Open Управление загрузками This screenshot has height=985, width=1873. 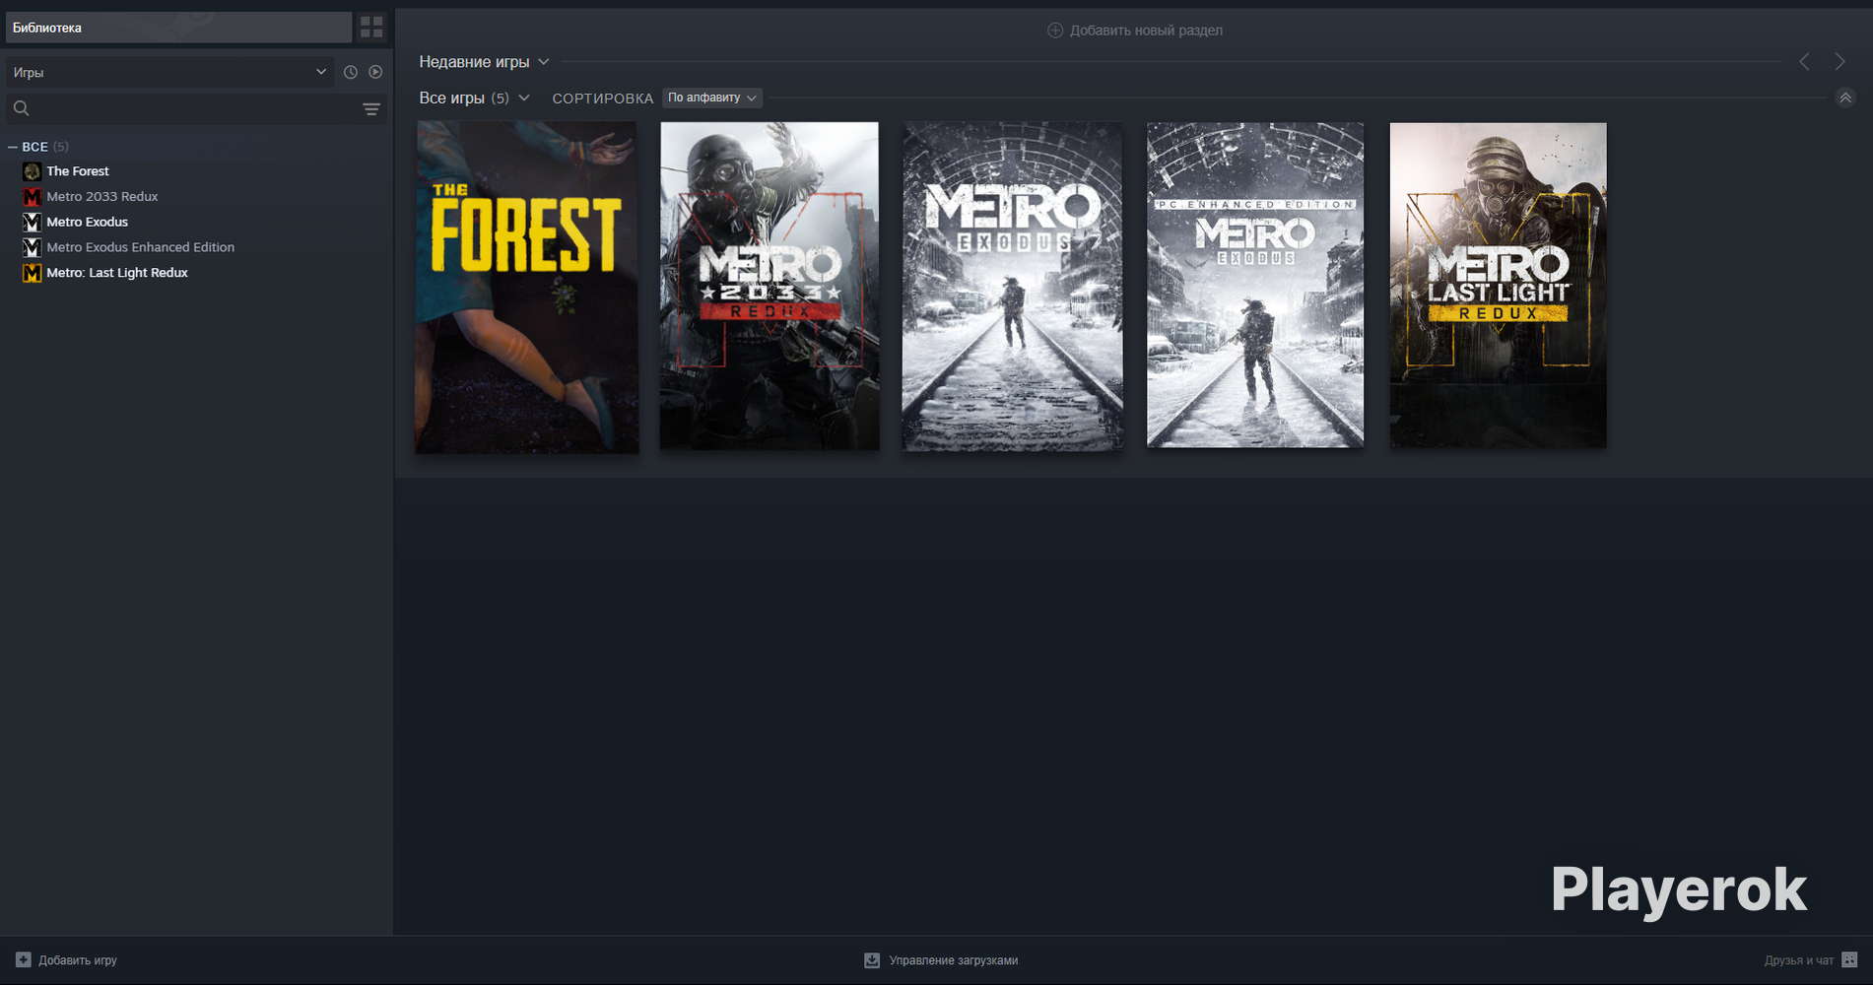click(941, 960)
